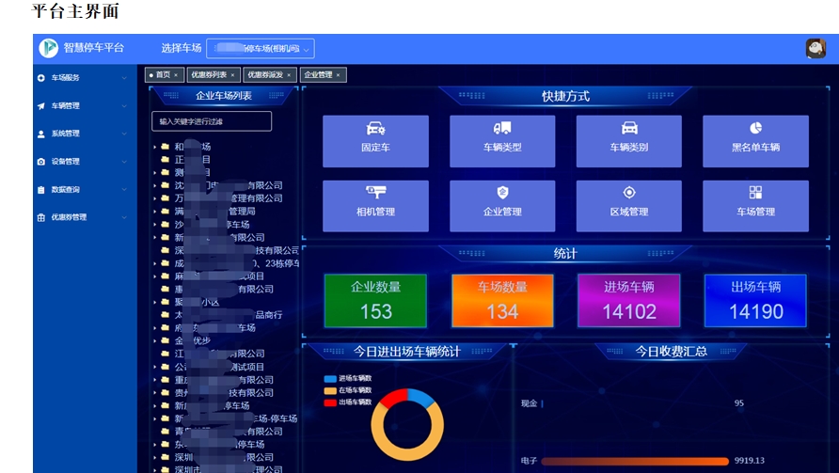Viewport: 839px width, 473px height.
Task: Expand the 车场服务 sidebar menu
Action: [x=83, y=78]
